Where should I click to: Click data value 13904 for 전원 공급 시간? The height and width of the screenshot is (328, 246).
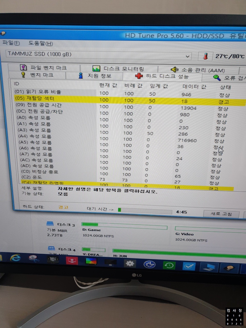click(188, 108)
